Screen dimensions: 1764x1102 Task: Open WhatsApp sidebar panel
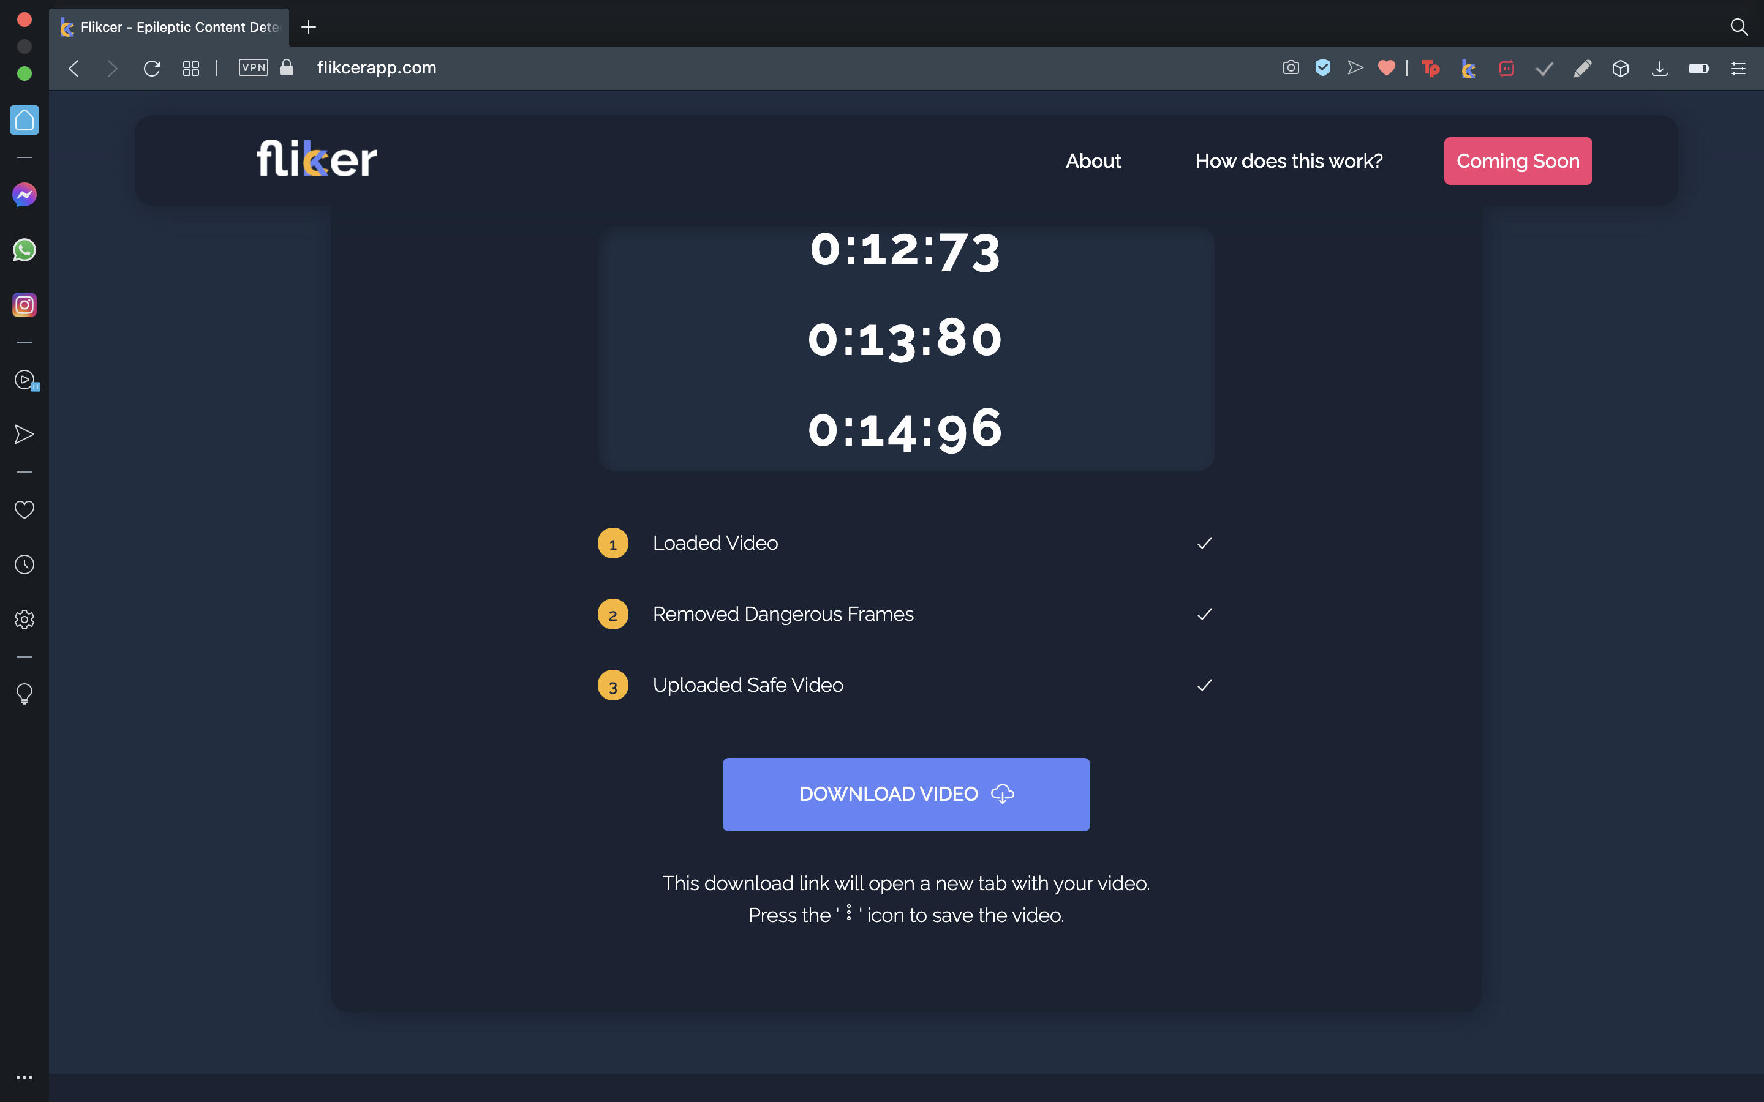pos(24,250)
